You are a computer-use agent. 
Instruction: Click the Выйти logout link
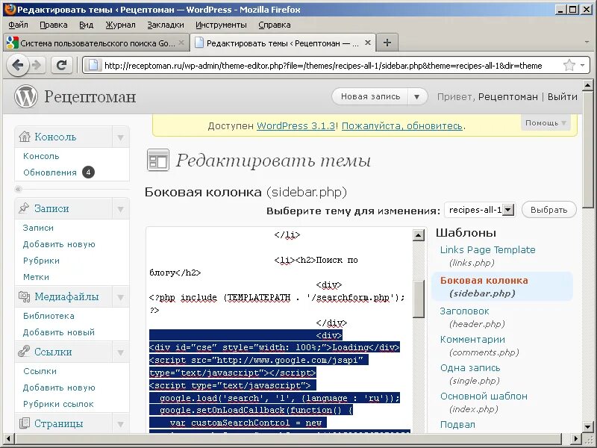pos(563,97)
